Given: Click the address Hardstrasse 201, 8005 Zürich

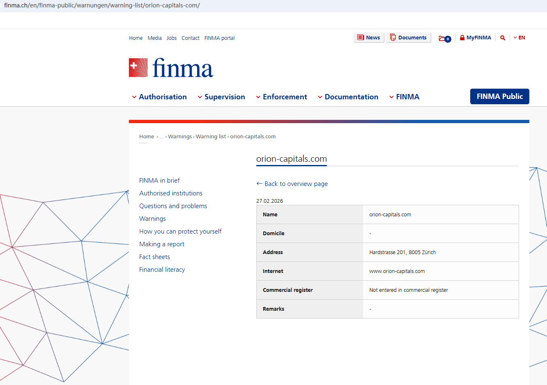Looking at the screenshot, I should [402, 252].
